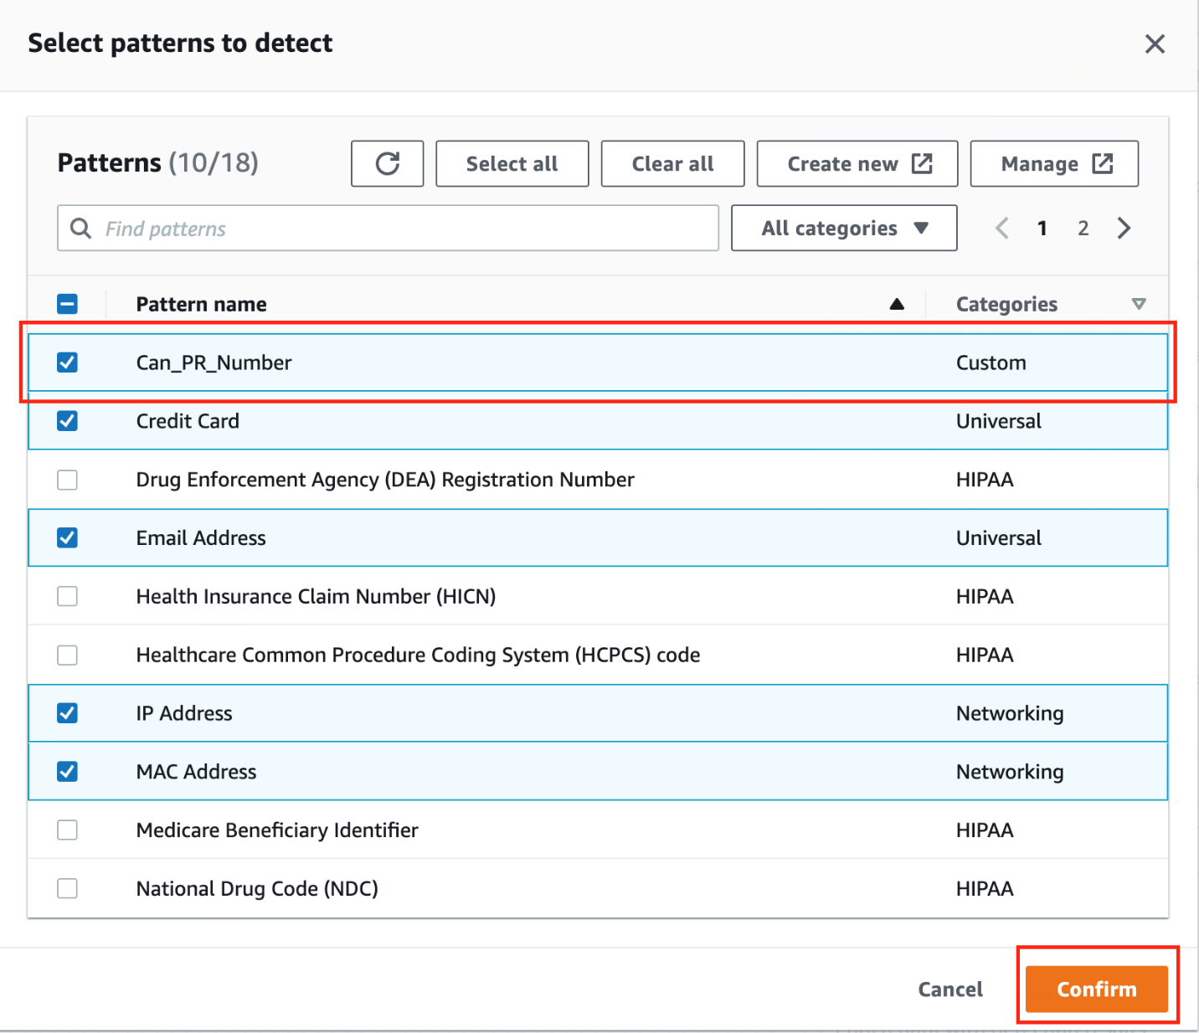This screenshot has height=1033, width=1199.
Task: Open the Manage patterns button
Action: point(1054,163)
